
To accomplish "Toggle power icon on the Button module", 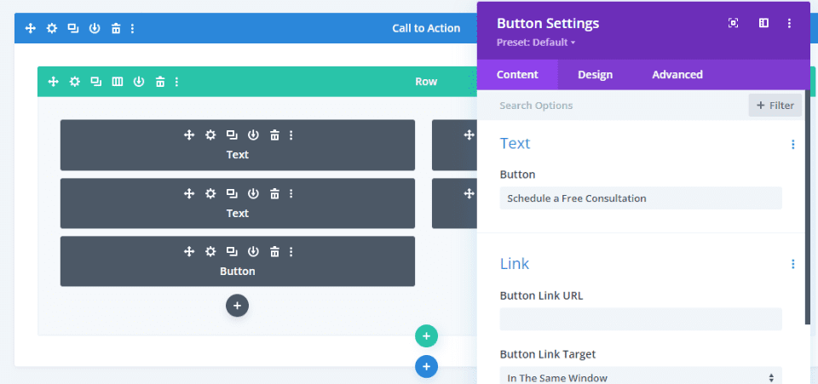I will [x=253, y=251].
